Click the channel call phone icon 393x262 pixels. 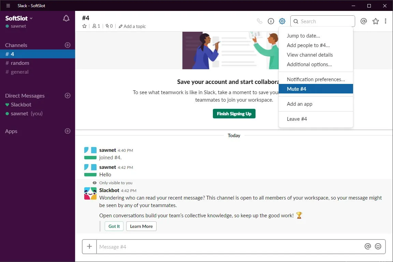click(x=260, y=21)
